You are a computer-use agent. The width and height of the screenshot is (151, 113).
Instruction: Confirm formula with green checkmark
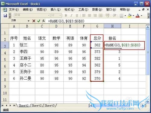pos(39,21)
